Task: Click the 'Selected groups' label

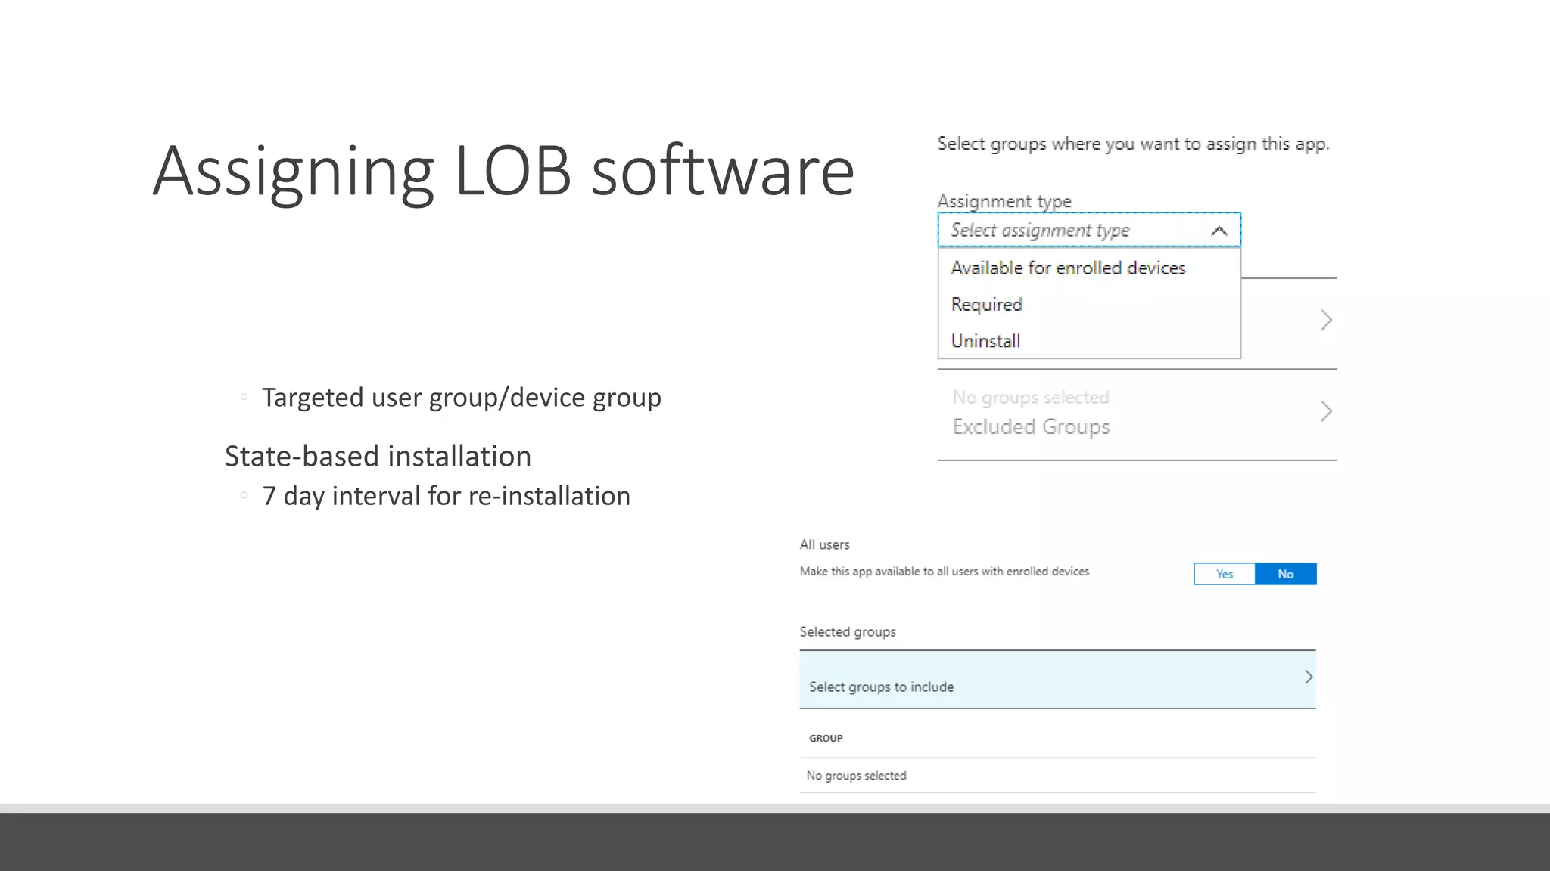Action: click(848, 631)
